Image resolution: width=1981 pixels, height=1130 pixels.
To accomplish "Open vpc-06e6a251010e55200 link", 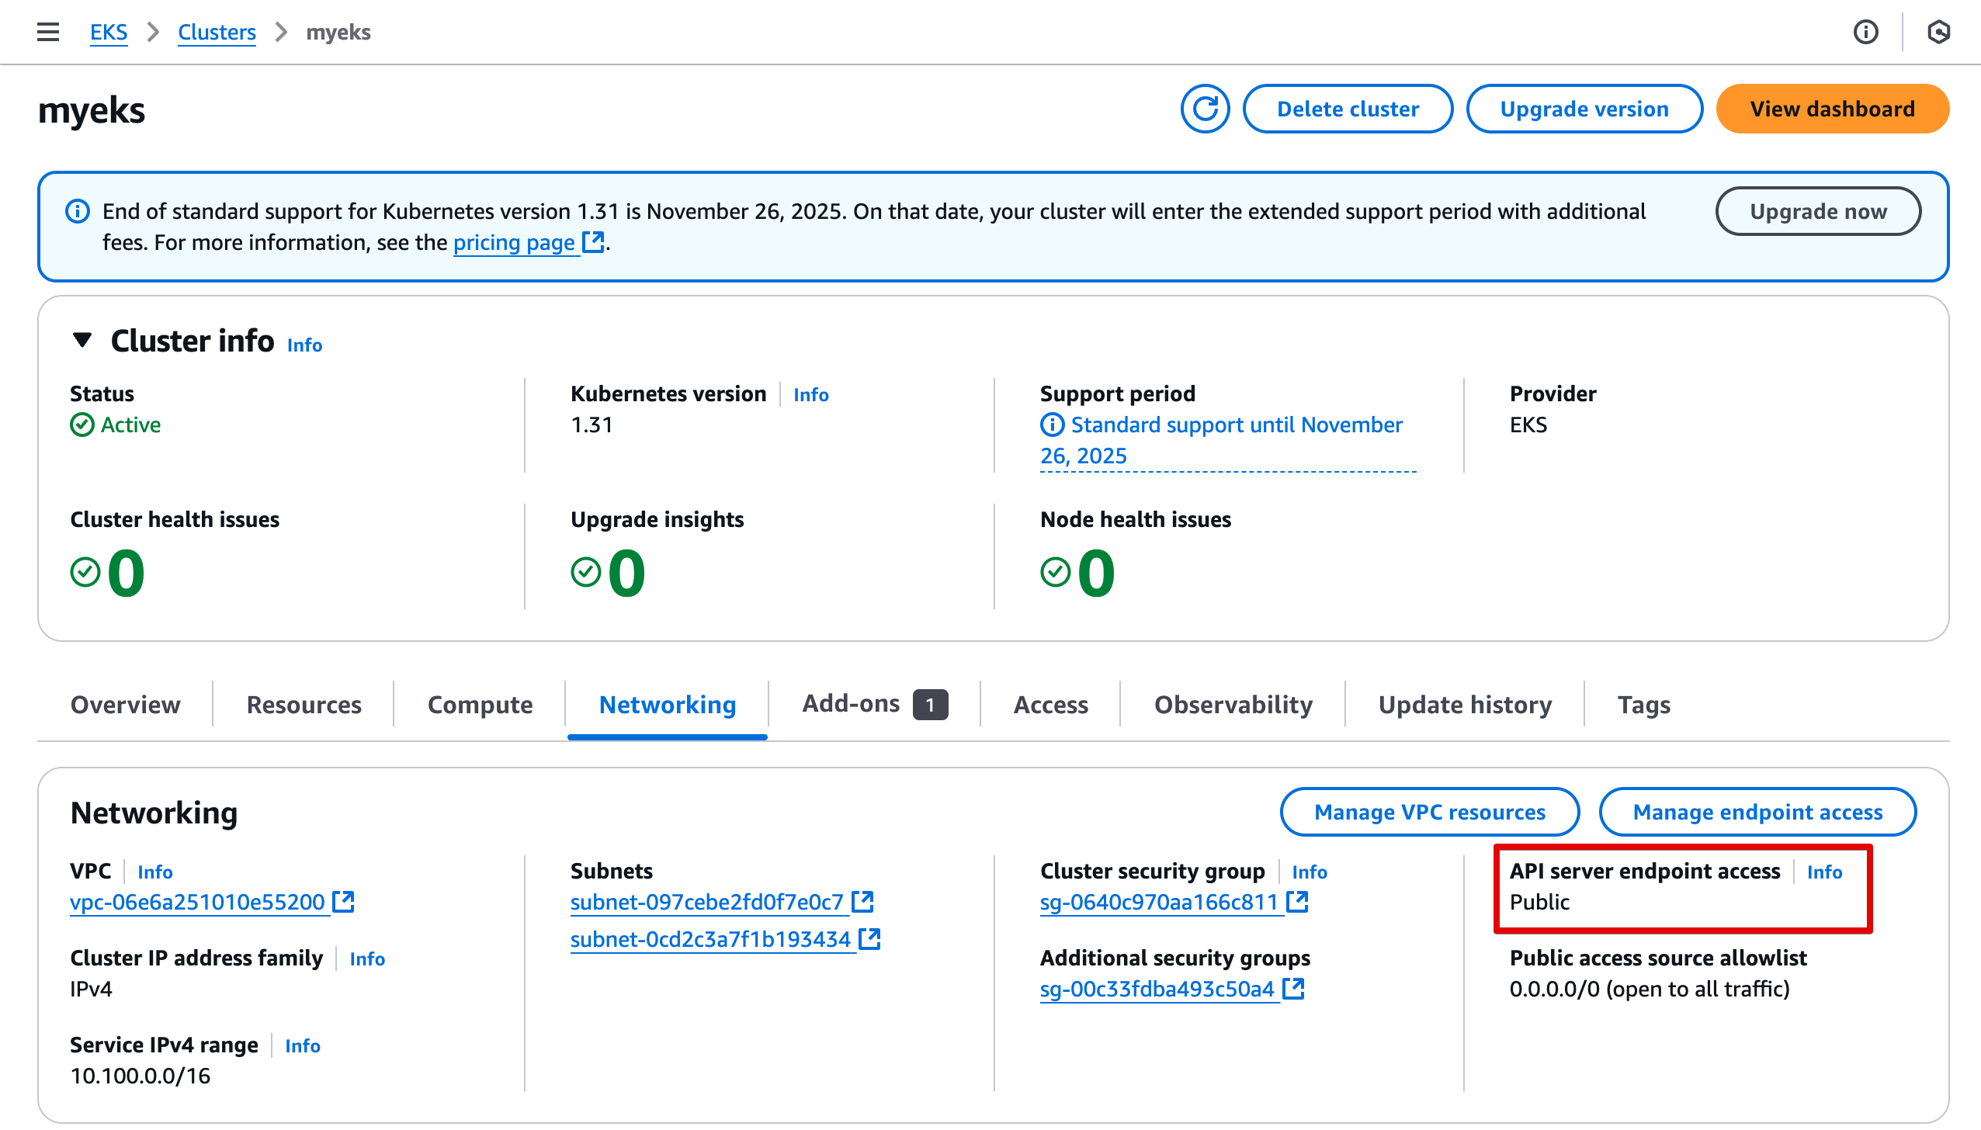I will (197, 902).
